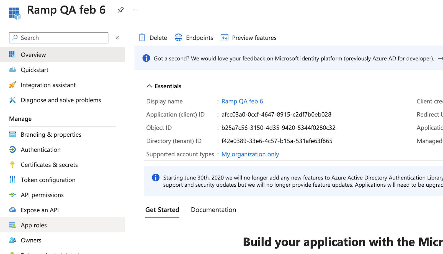
Task: Open Expose an API
Action: (63, 210)
